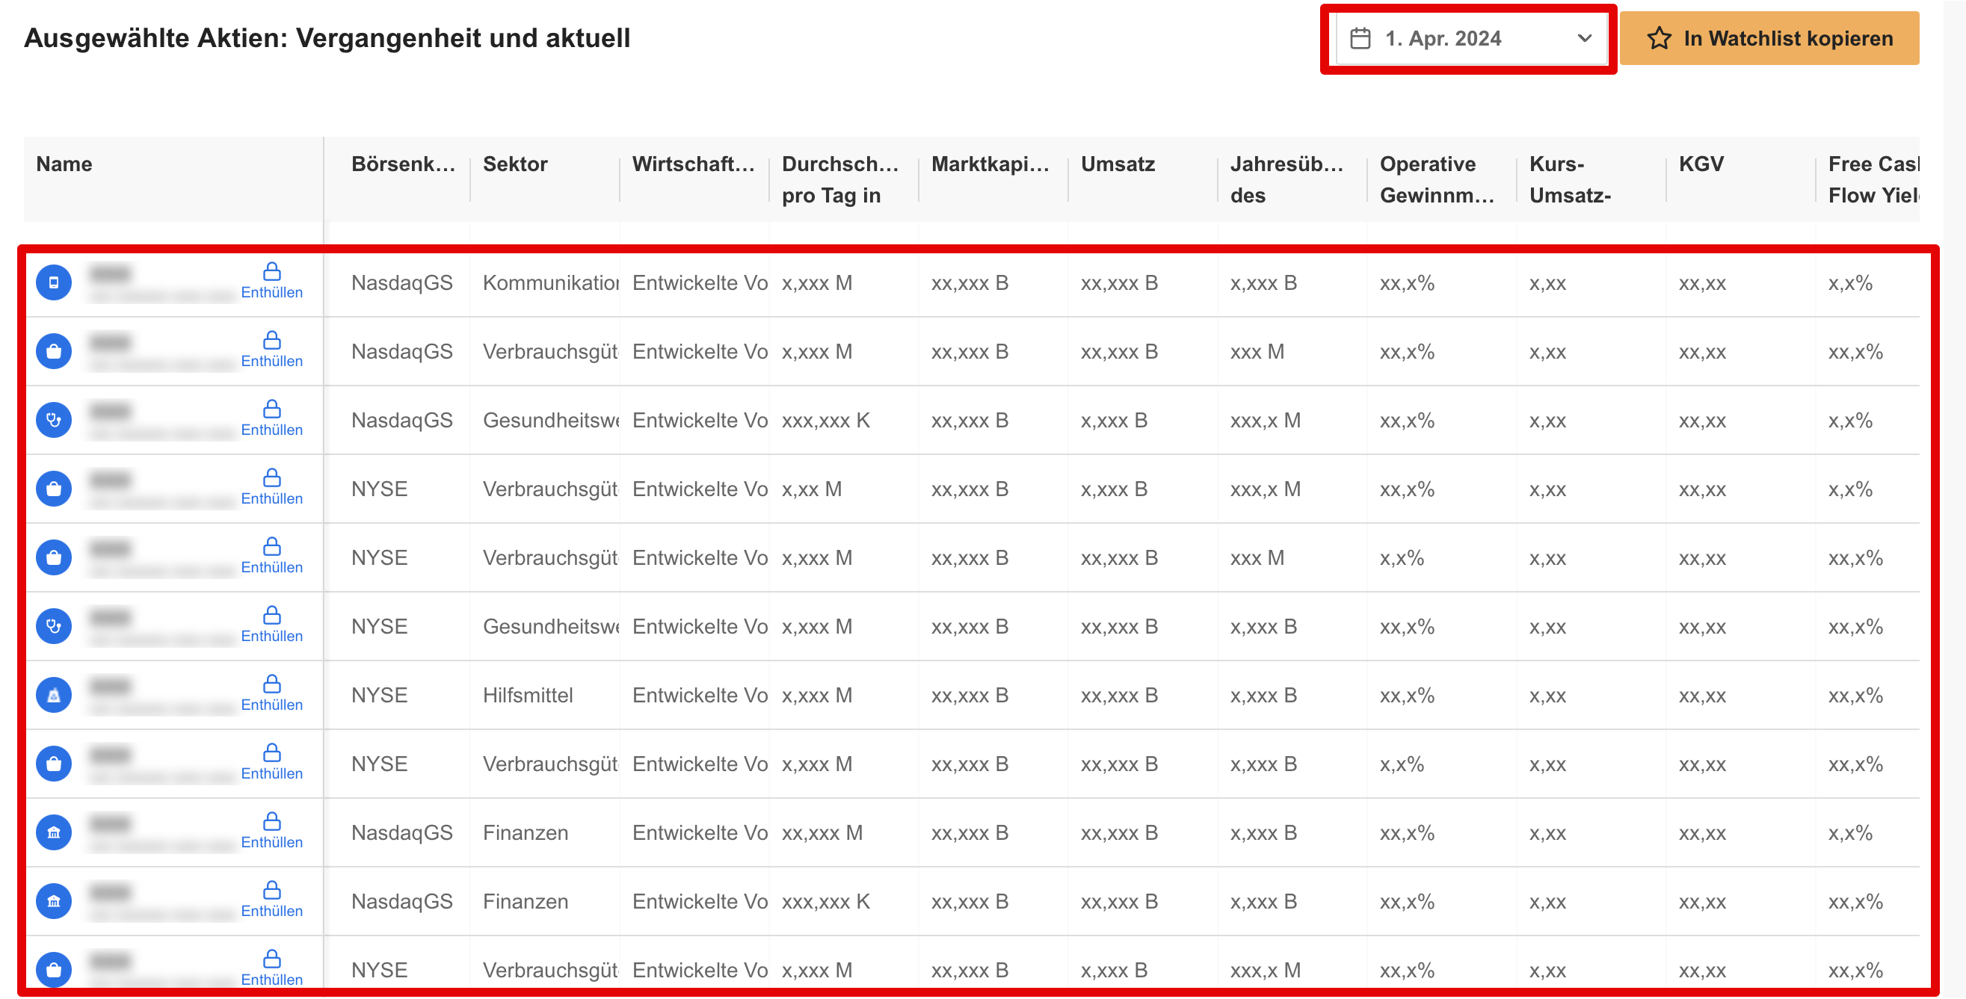Click Enthüllen in the Finanzen xxx,xxx K row
This screenshot has height=999, width=1966.
271,911
